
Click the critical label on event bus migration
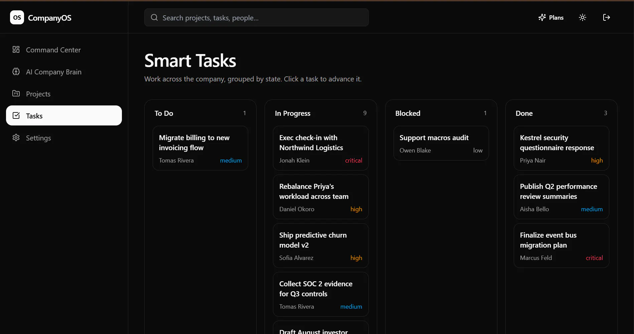594,258
